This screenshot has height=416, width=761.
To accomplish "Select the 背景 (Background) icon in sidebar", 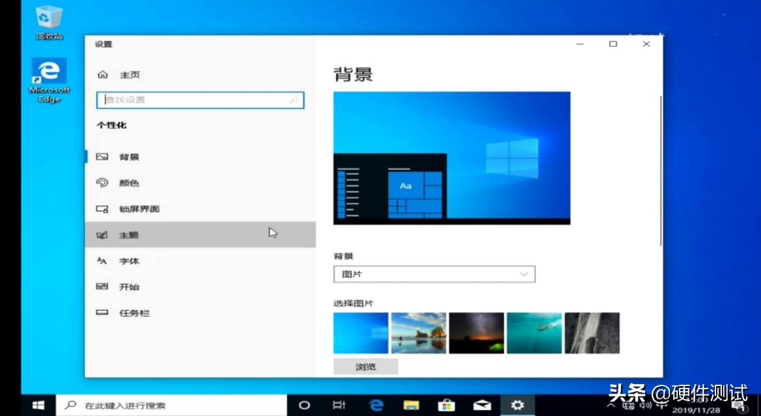I will 102,157.
